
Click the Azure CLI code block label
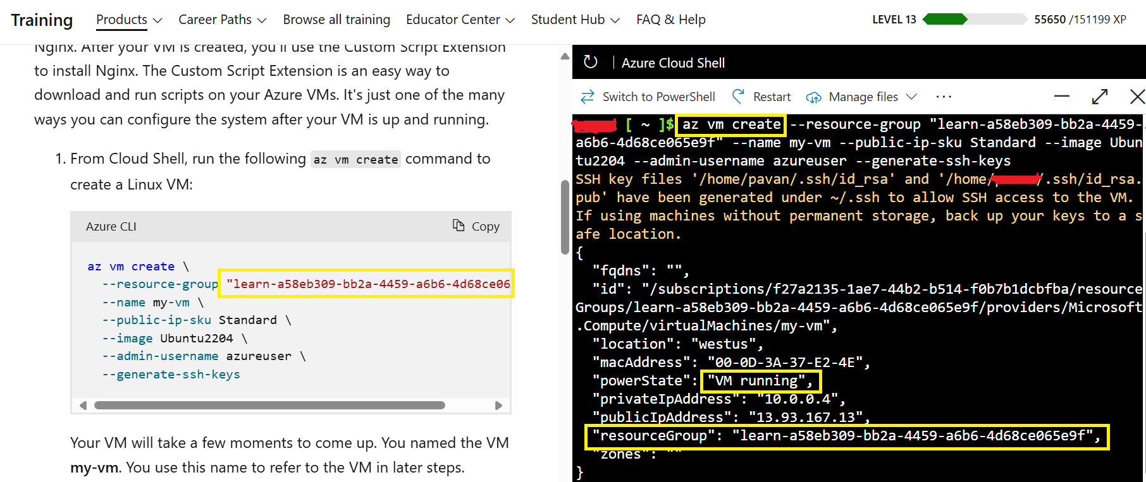(111, 226)
